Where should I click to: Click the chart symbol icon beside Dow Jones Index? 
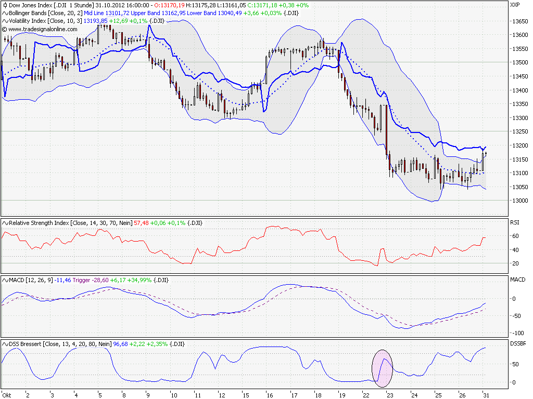(x=4, y=4)
